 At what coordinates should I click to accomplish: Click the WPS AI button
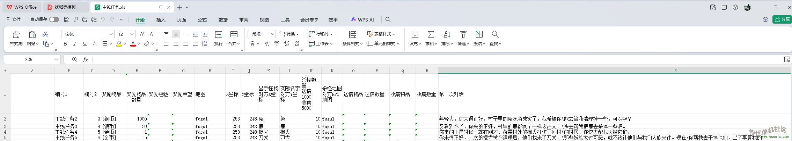click(362, 20)
